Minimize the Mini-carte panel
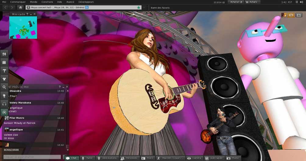This screenshot has width=306, height=161. click(31, 14)
